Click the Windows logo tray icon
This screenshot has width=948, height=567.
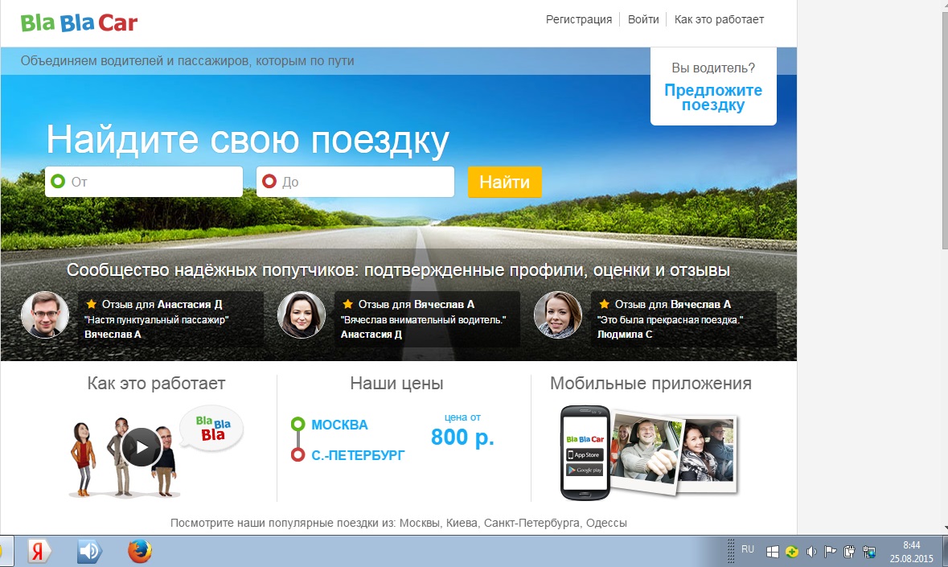click(x=772, y=551)
